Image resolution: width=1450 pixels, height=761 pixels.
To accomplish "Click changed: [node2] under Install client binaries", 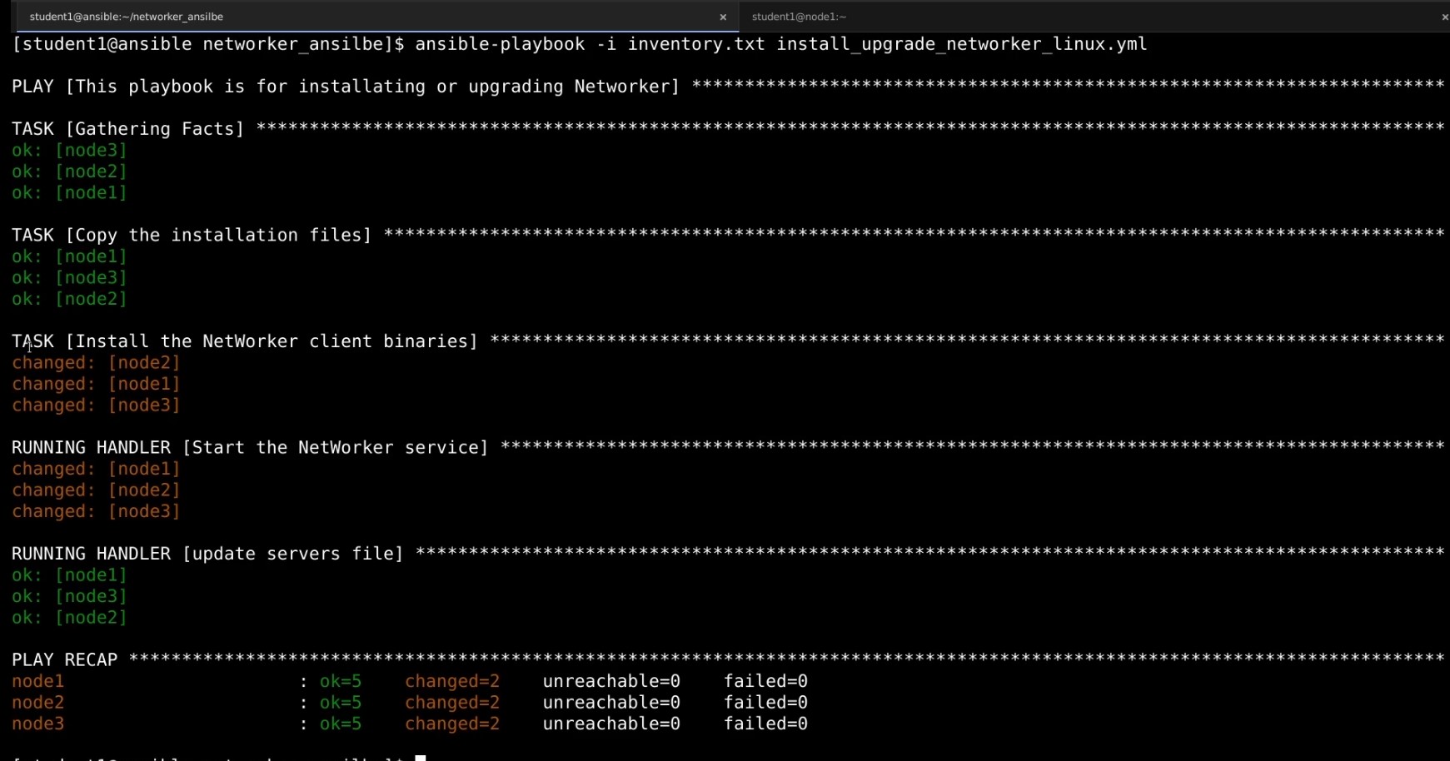I will pos(96,363).
